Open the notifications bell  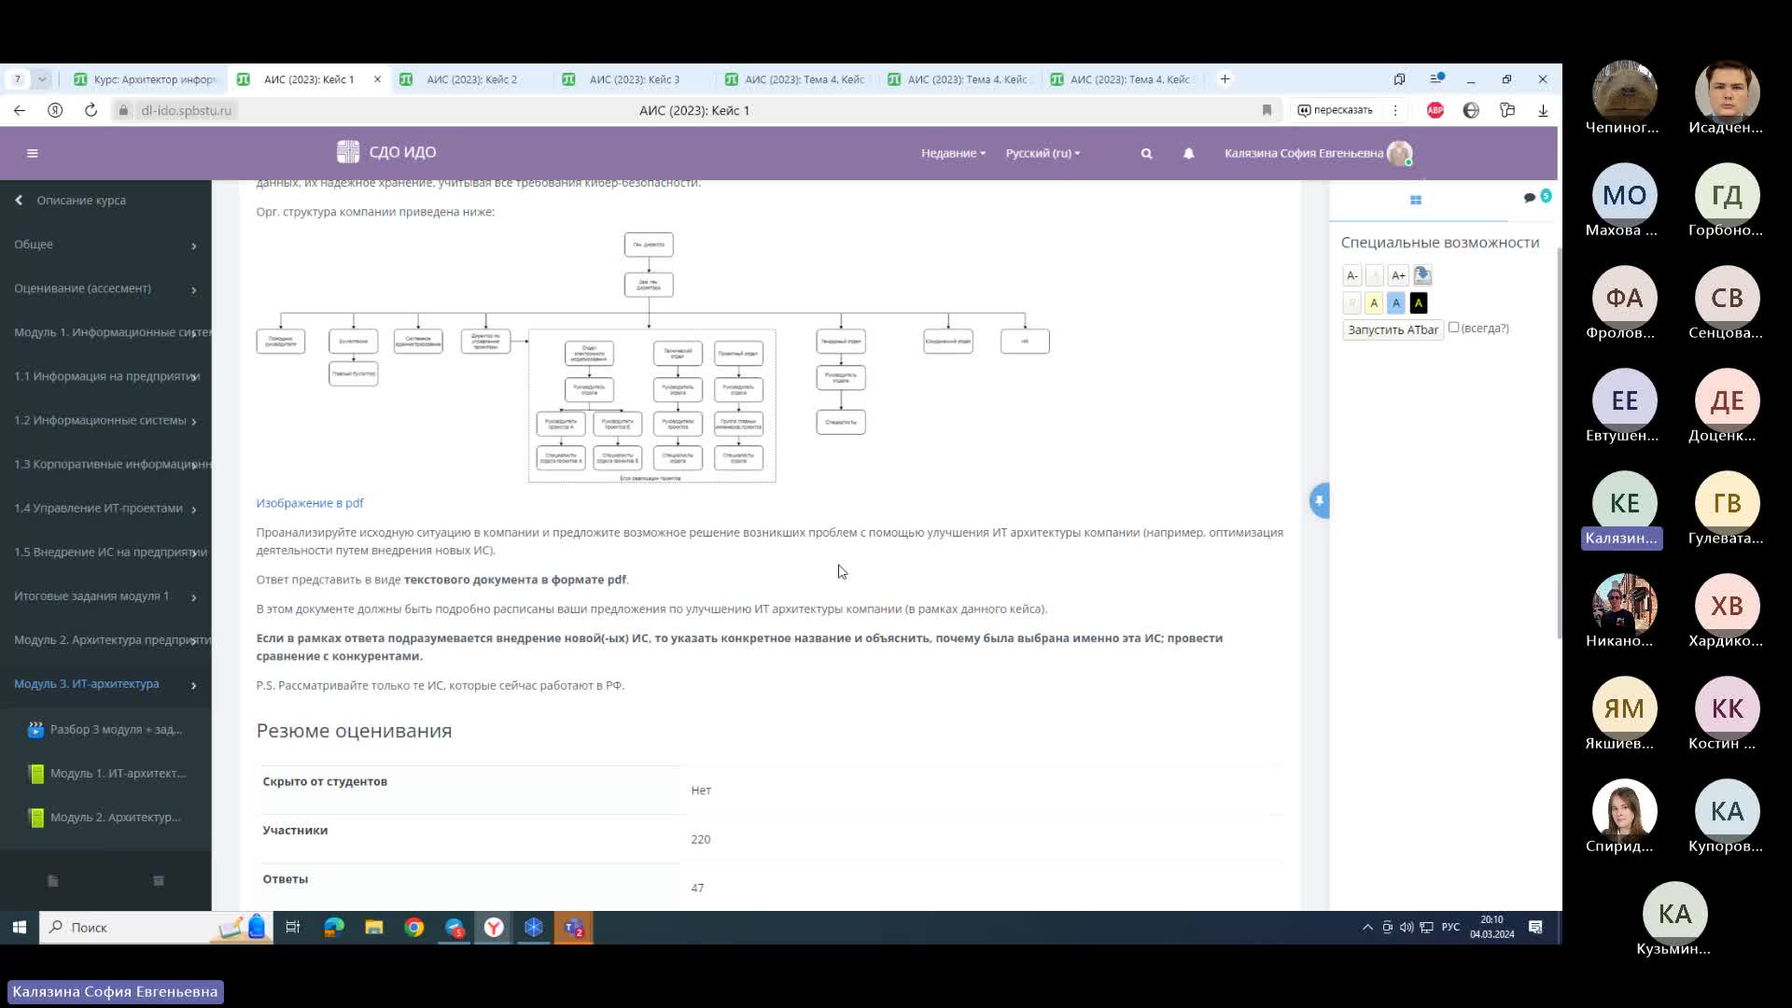click(1188, 153)
